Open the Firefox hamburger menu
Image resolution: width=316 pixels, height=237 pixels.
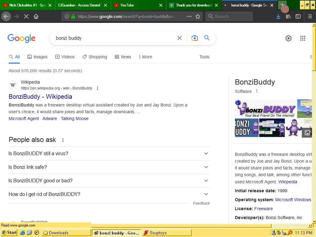click(x=310, y=16)
